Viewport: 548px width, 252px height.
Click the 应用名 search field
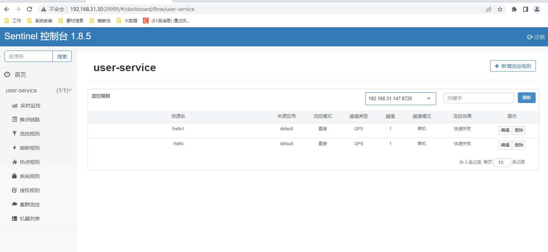pyautogui.click(x=28, y=56)
